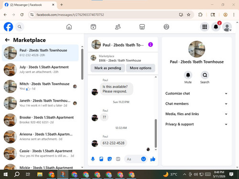Choose a GIF from the GIF icon
The height and width of the screenshot is (179, 239).
click(118, 159)
